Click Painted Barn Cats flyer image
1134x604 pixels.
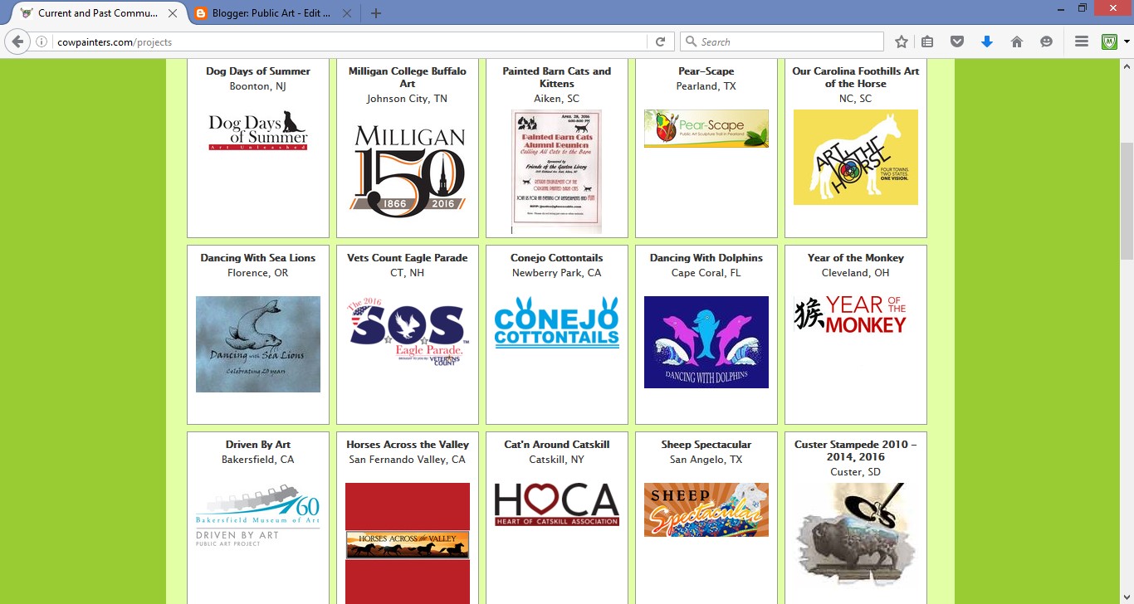coord(557,172)
